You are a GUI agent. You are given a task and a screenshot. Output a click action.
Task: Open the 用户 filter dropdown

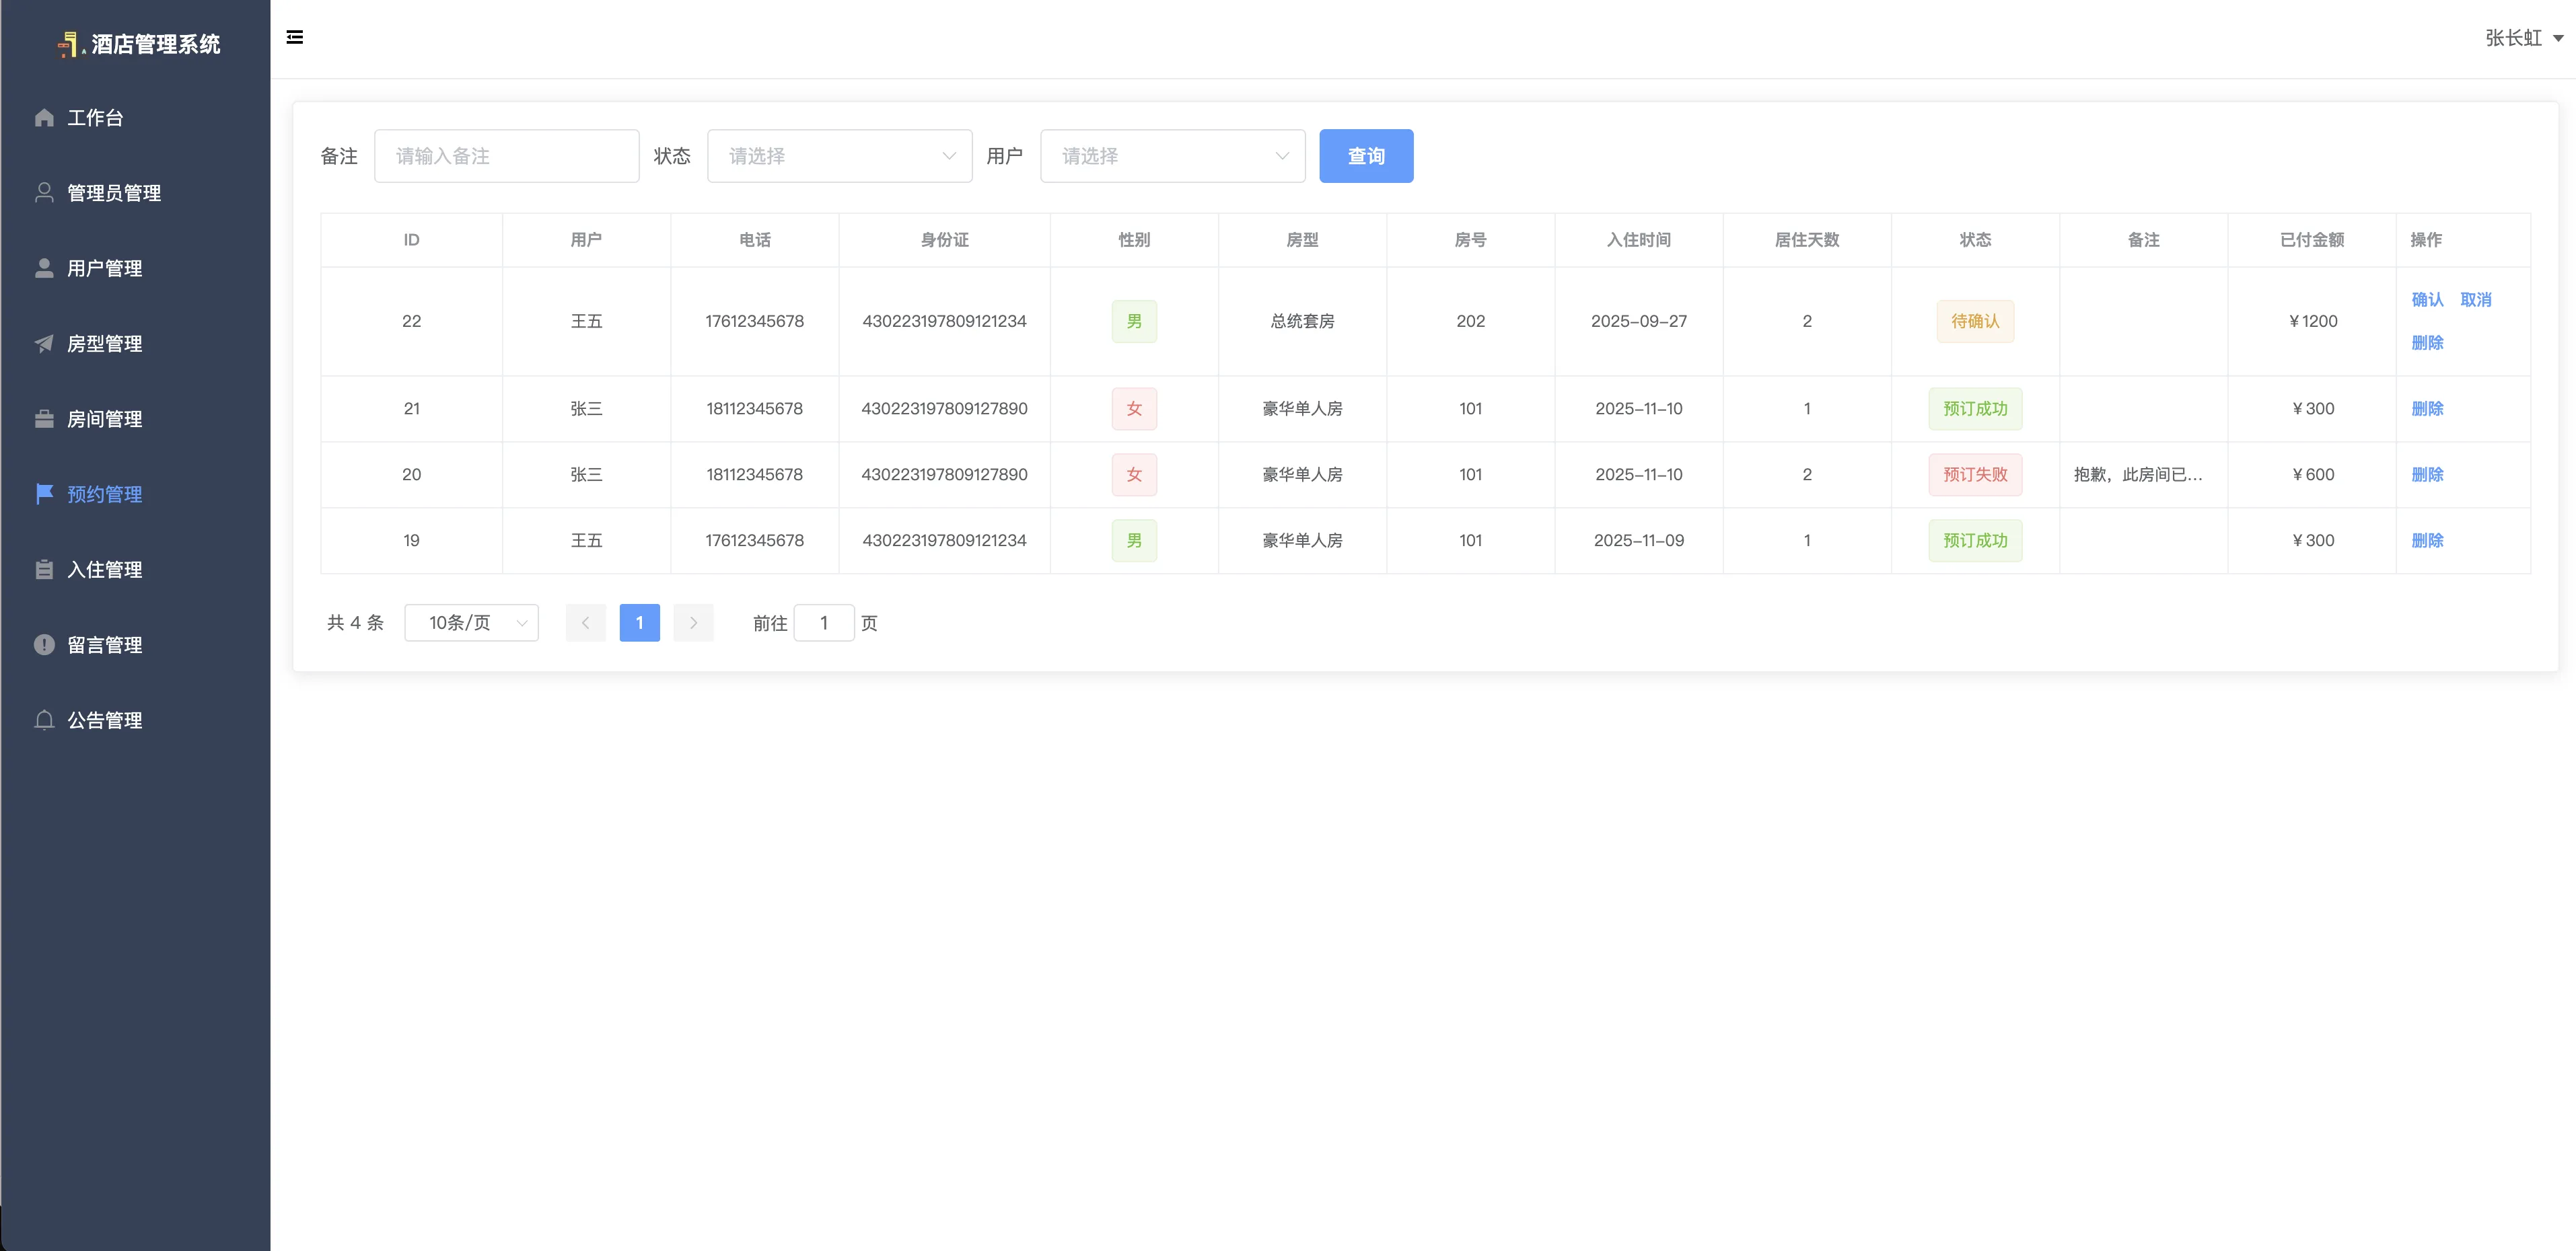(1172, 156)
